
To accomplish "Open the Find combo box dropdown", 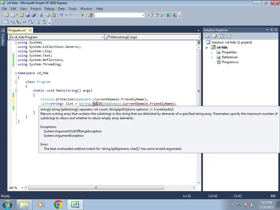I will pos(143,15).
